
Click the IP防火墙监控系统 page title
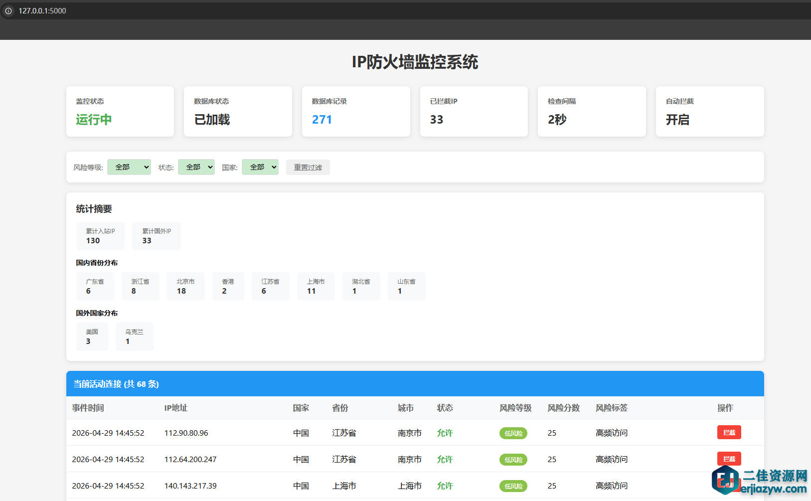[x=415, y=62]
